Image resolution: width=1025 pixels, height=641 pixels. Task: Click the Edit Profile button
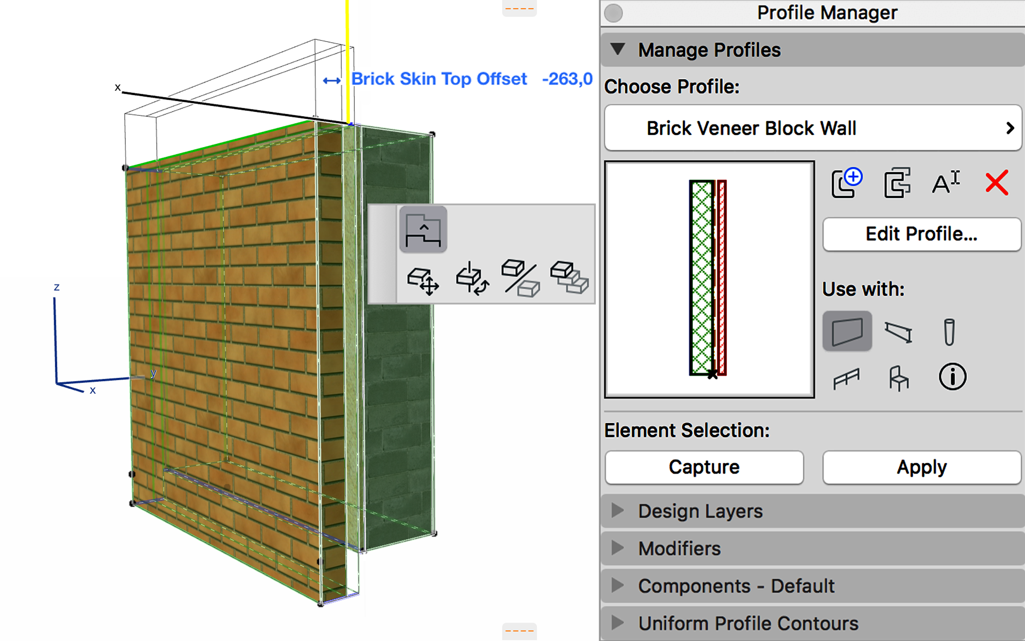tap(922, 234)
